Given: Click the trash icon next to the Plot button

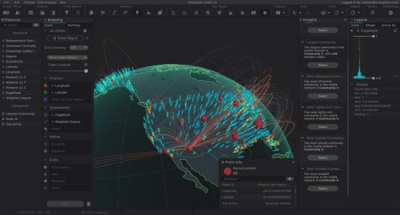Looking at the screenshot, I should (89, 204).
